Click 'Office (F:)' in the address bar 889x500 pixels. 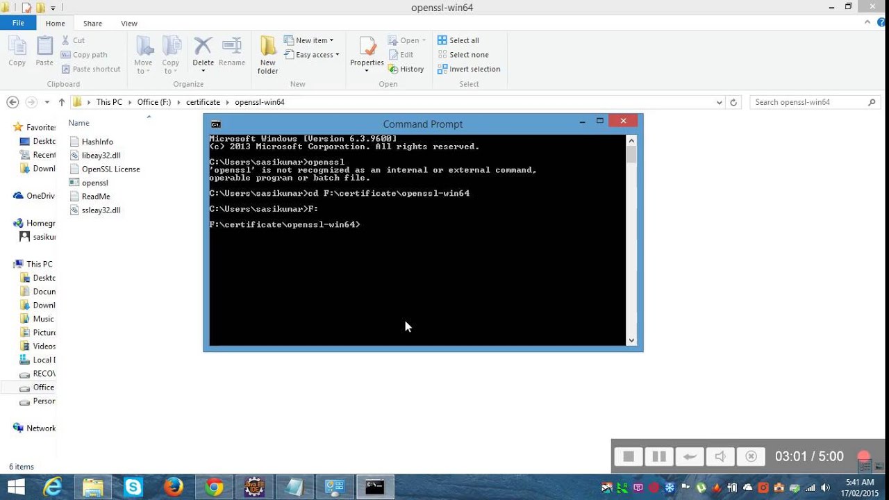[153, 102]
